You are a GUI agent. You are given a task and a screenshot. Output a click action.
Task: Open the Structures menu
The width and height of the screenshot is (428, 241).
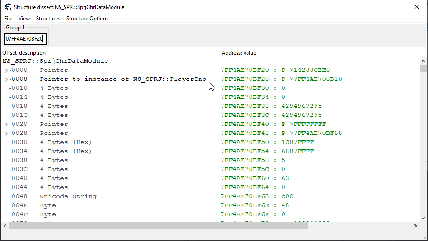(x=48, y=19)
